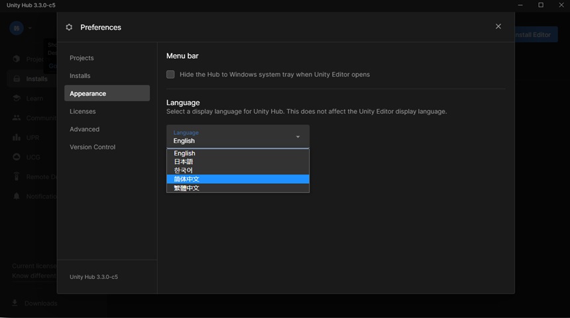Click the UPR chart icon in sidebar
The image size is (570, 318).
coord(17,138)
